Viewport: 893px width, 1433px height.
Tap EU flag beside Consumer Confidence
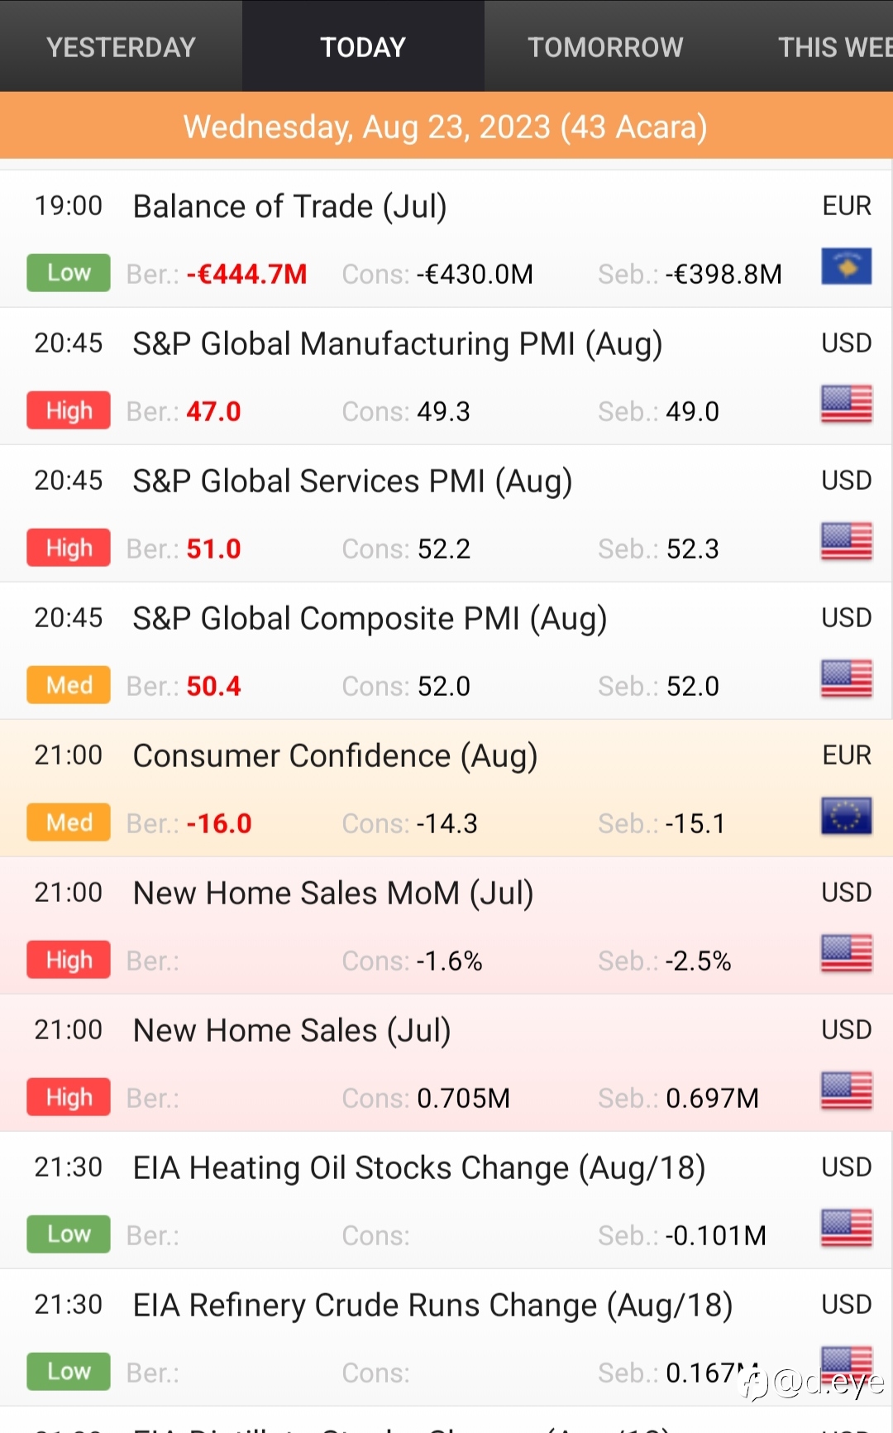click(846, 817)
